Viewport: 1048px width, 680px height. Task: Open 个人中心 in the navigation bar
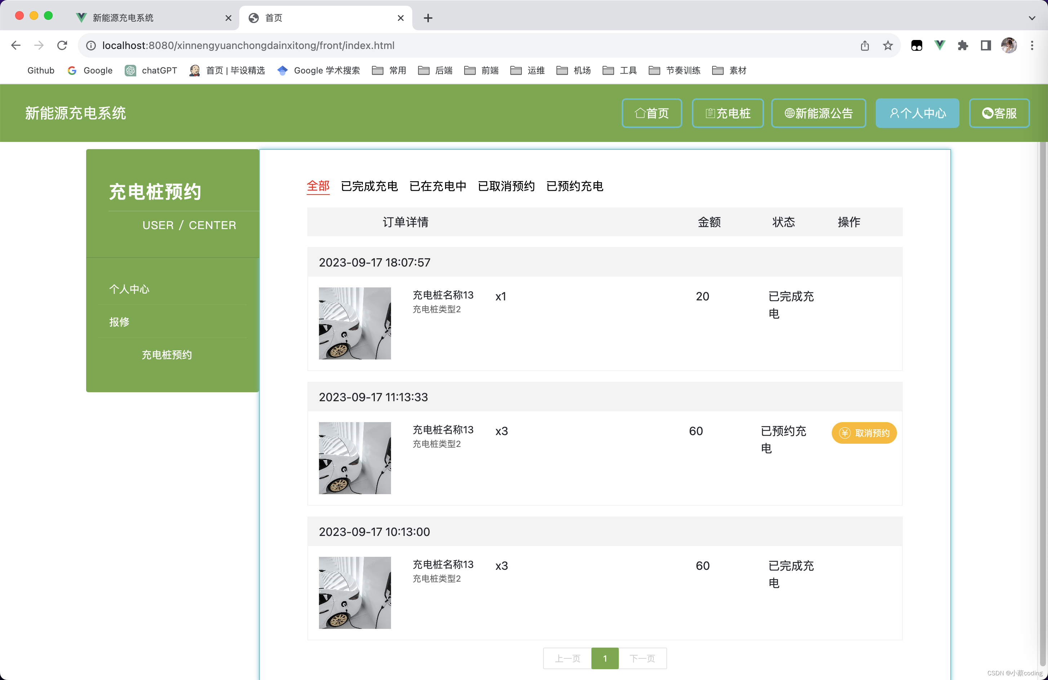[917, 113]
